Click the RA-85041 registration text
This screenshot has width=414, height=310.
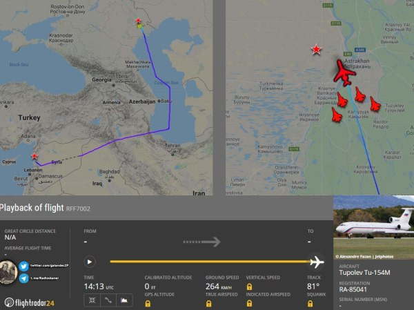[x=354, y=290]
